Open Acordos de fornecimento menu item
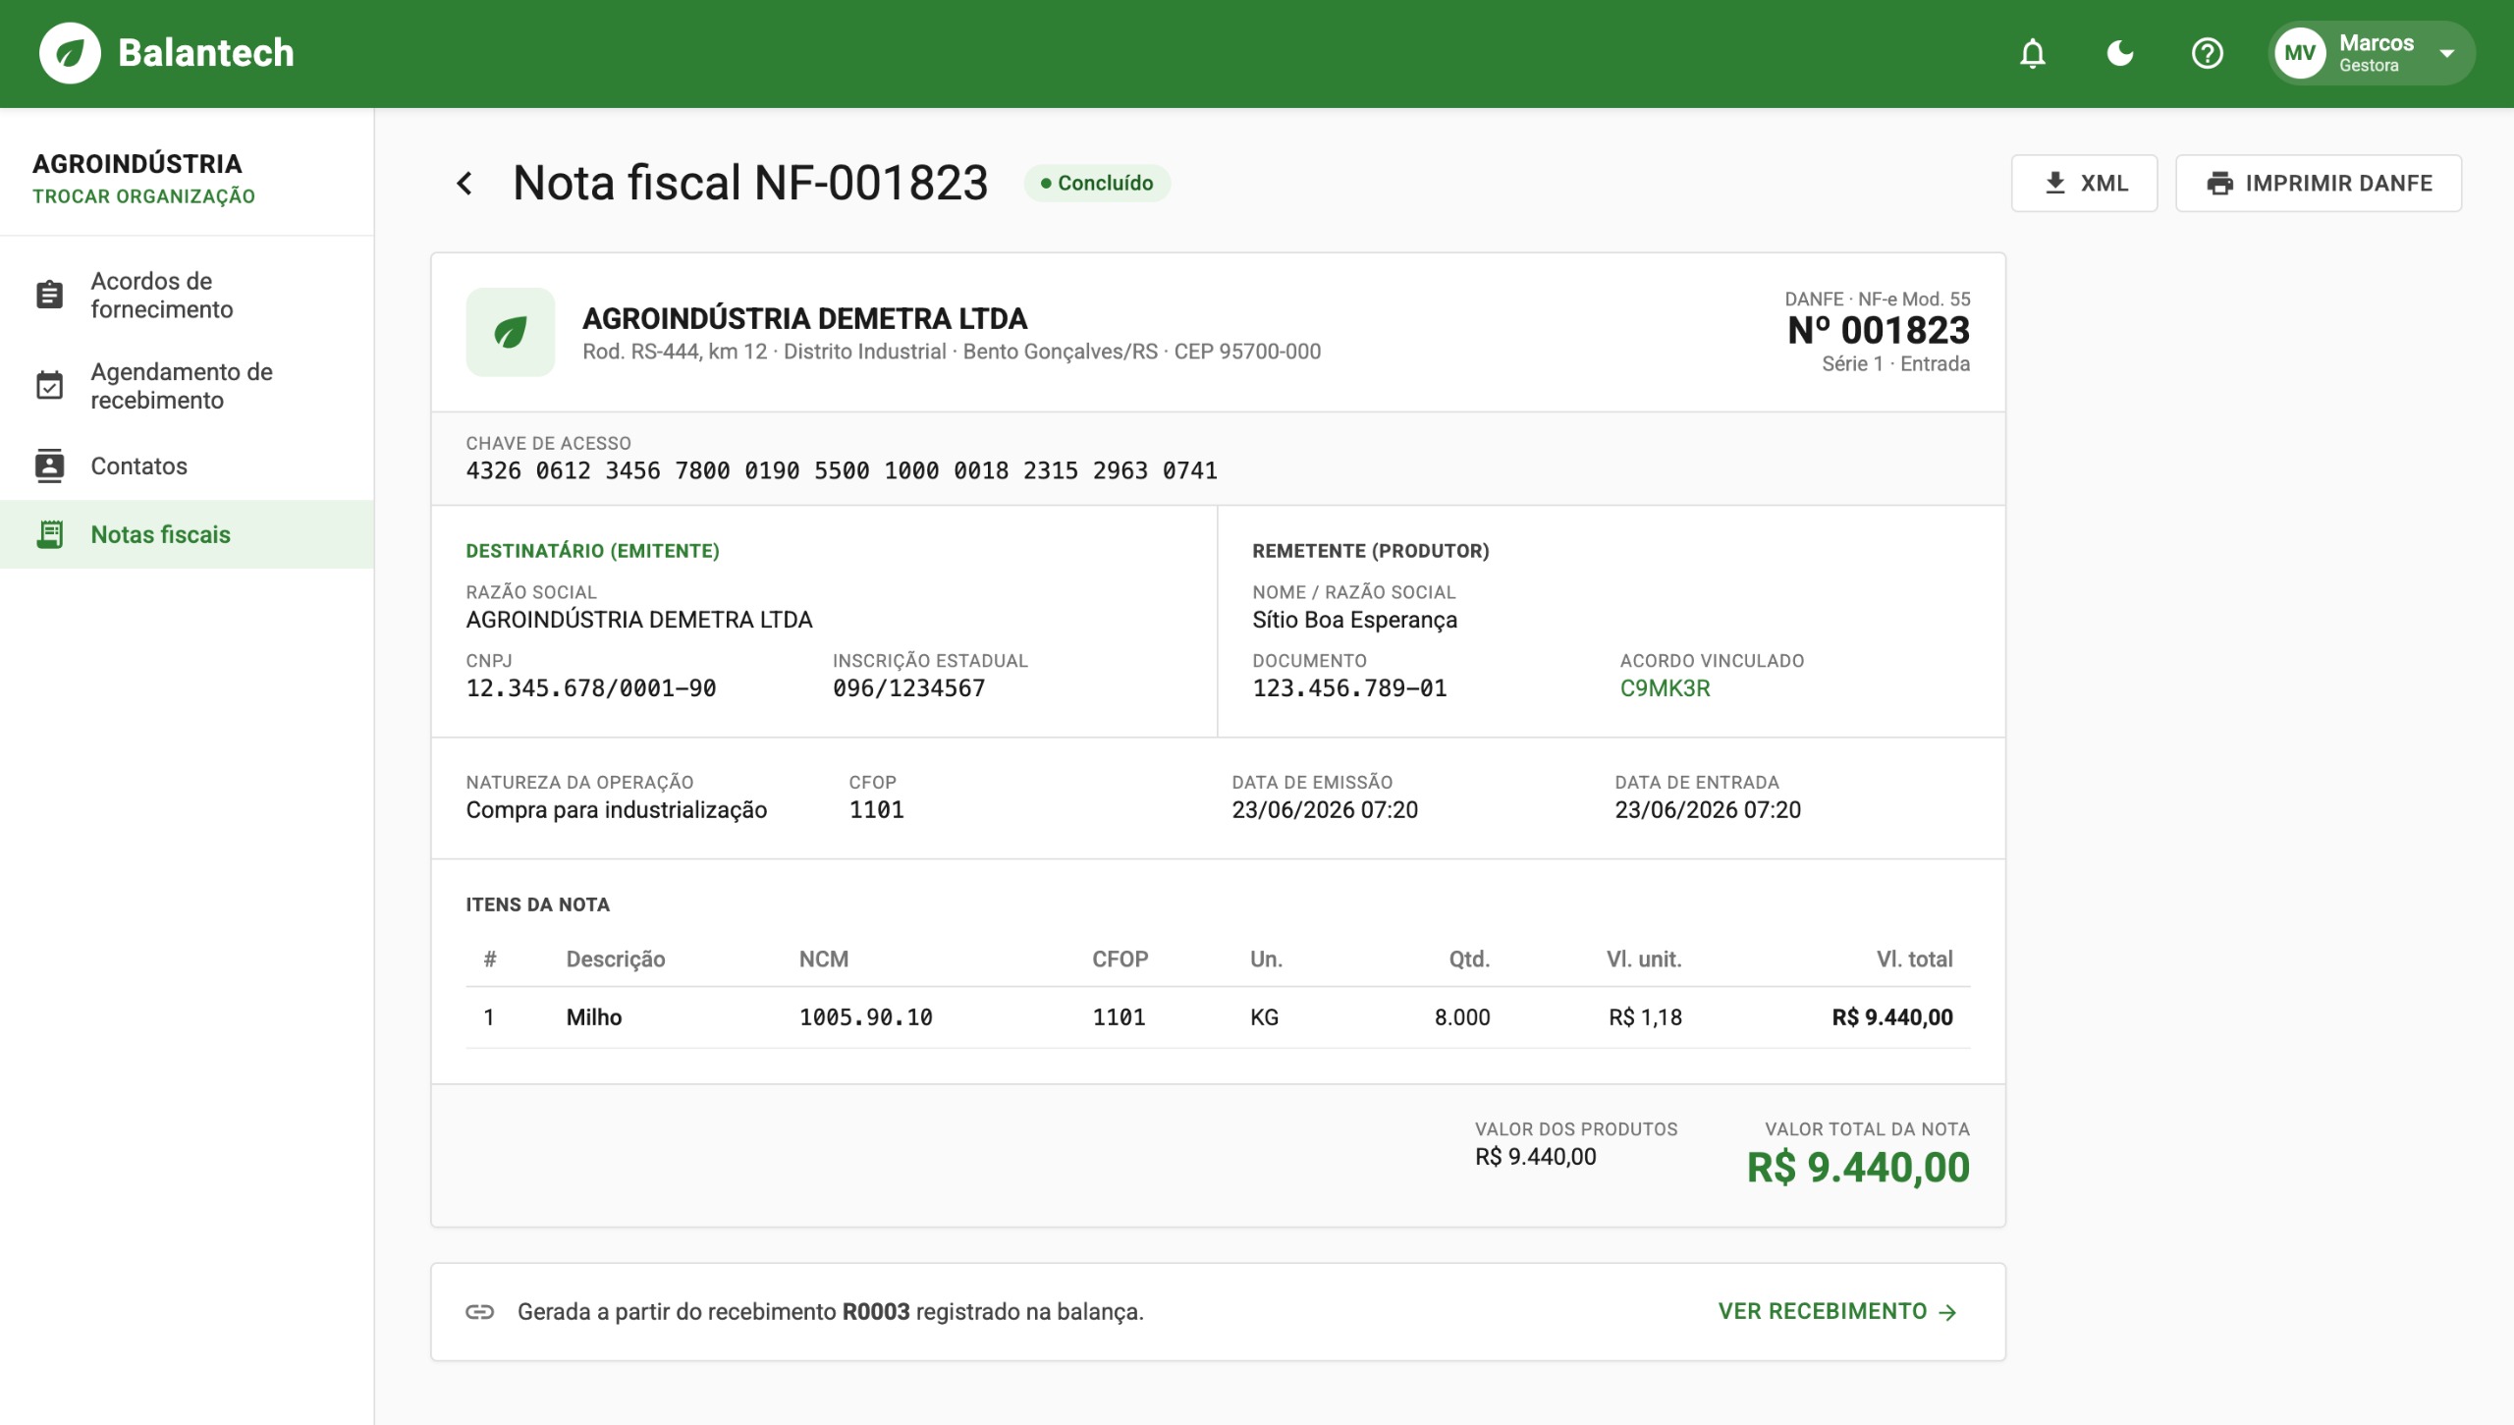Image resolution: width=2514 pixels, height=1425 pixels. (x=187, y=296)
